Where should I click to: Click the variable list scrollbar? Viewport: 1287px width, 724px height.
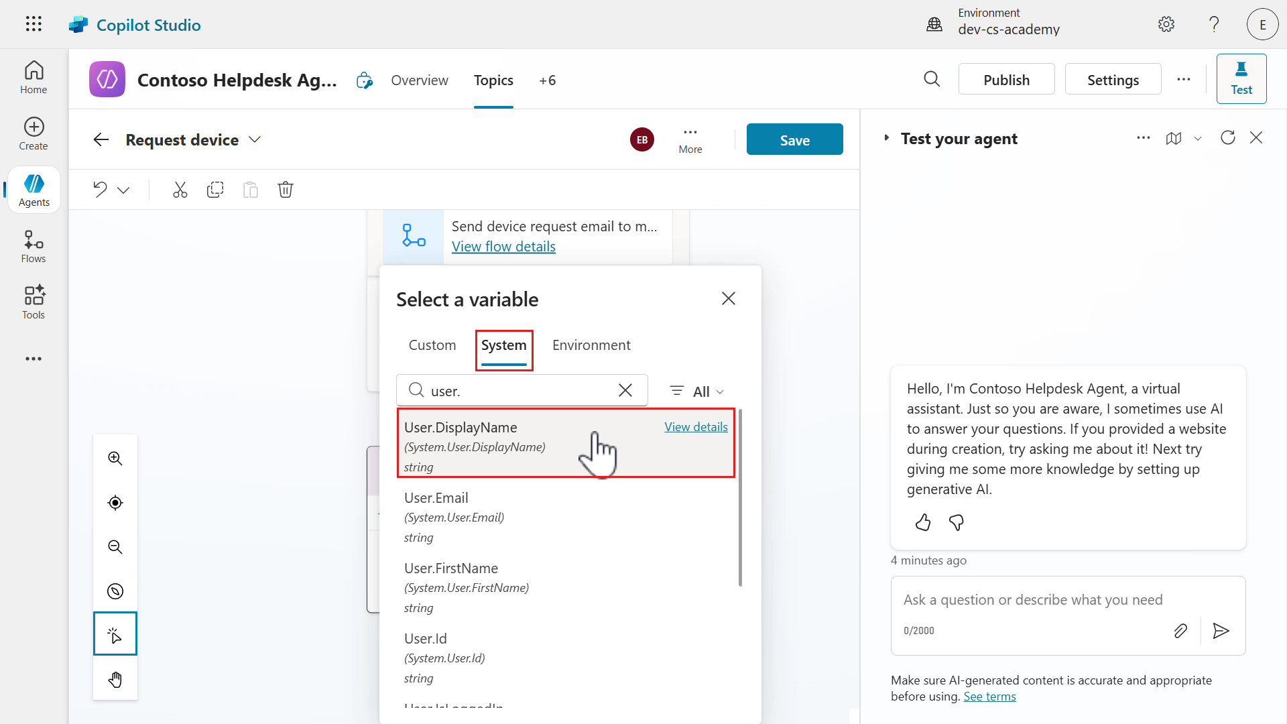(x=740, y=497)
